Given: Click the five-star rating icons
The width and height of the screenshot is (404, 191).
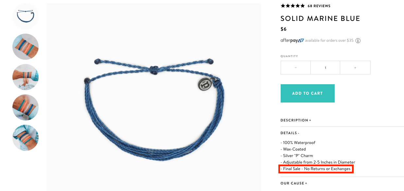Looking at the screenshot, I should 293,6.
